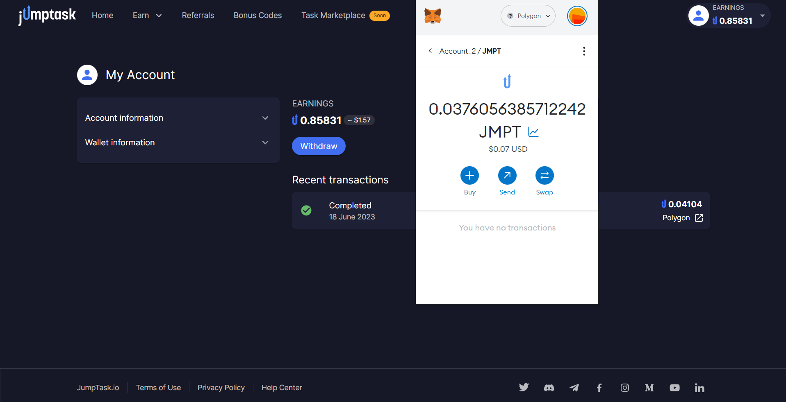786x402 pixels.
Task: Click the Soon badge on Task Marketplace
Action: (x=380, y=16)
